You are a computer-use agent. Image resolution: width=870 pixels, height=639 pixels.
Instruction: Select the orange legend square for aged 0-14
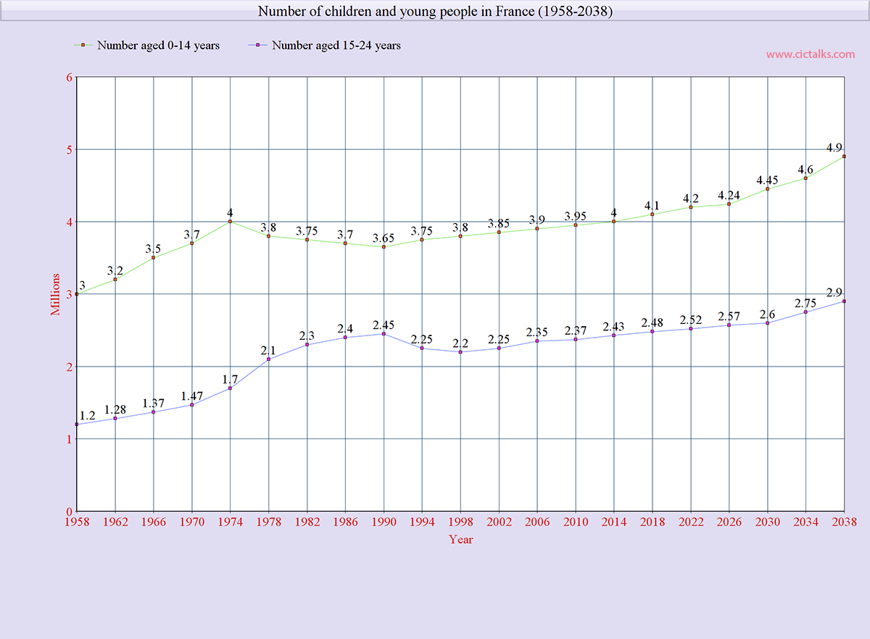coord(82,45)
